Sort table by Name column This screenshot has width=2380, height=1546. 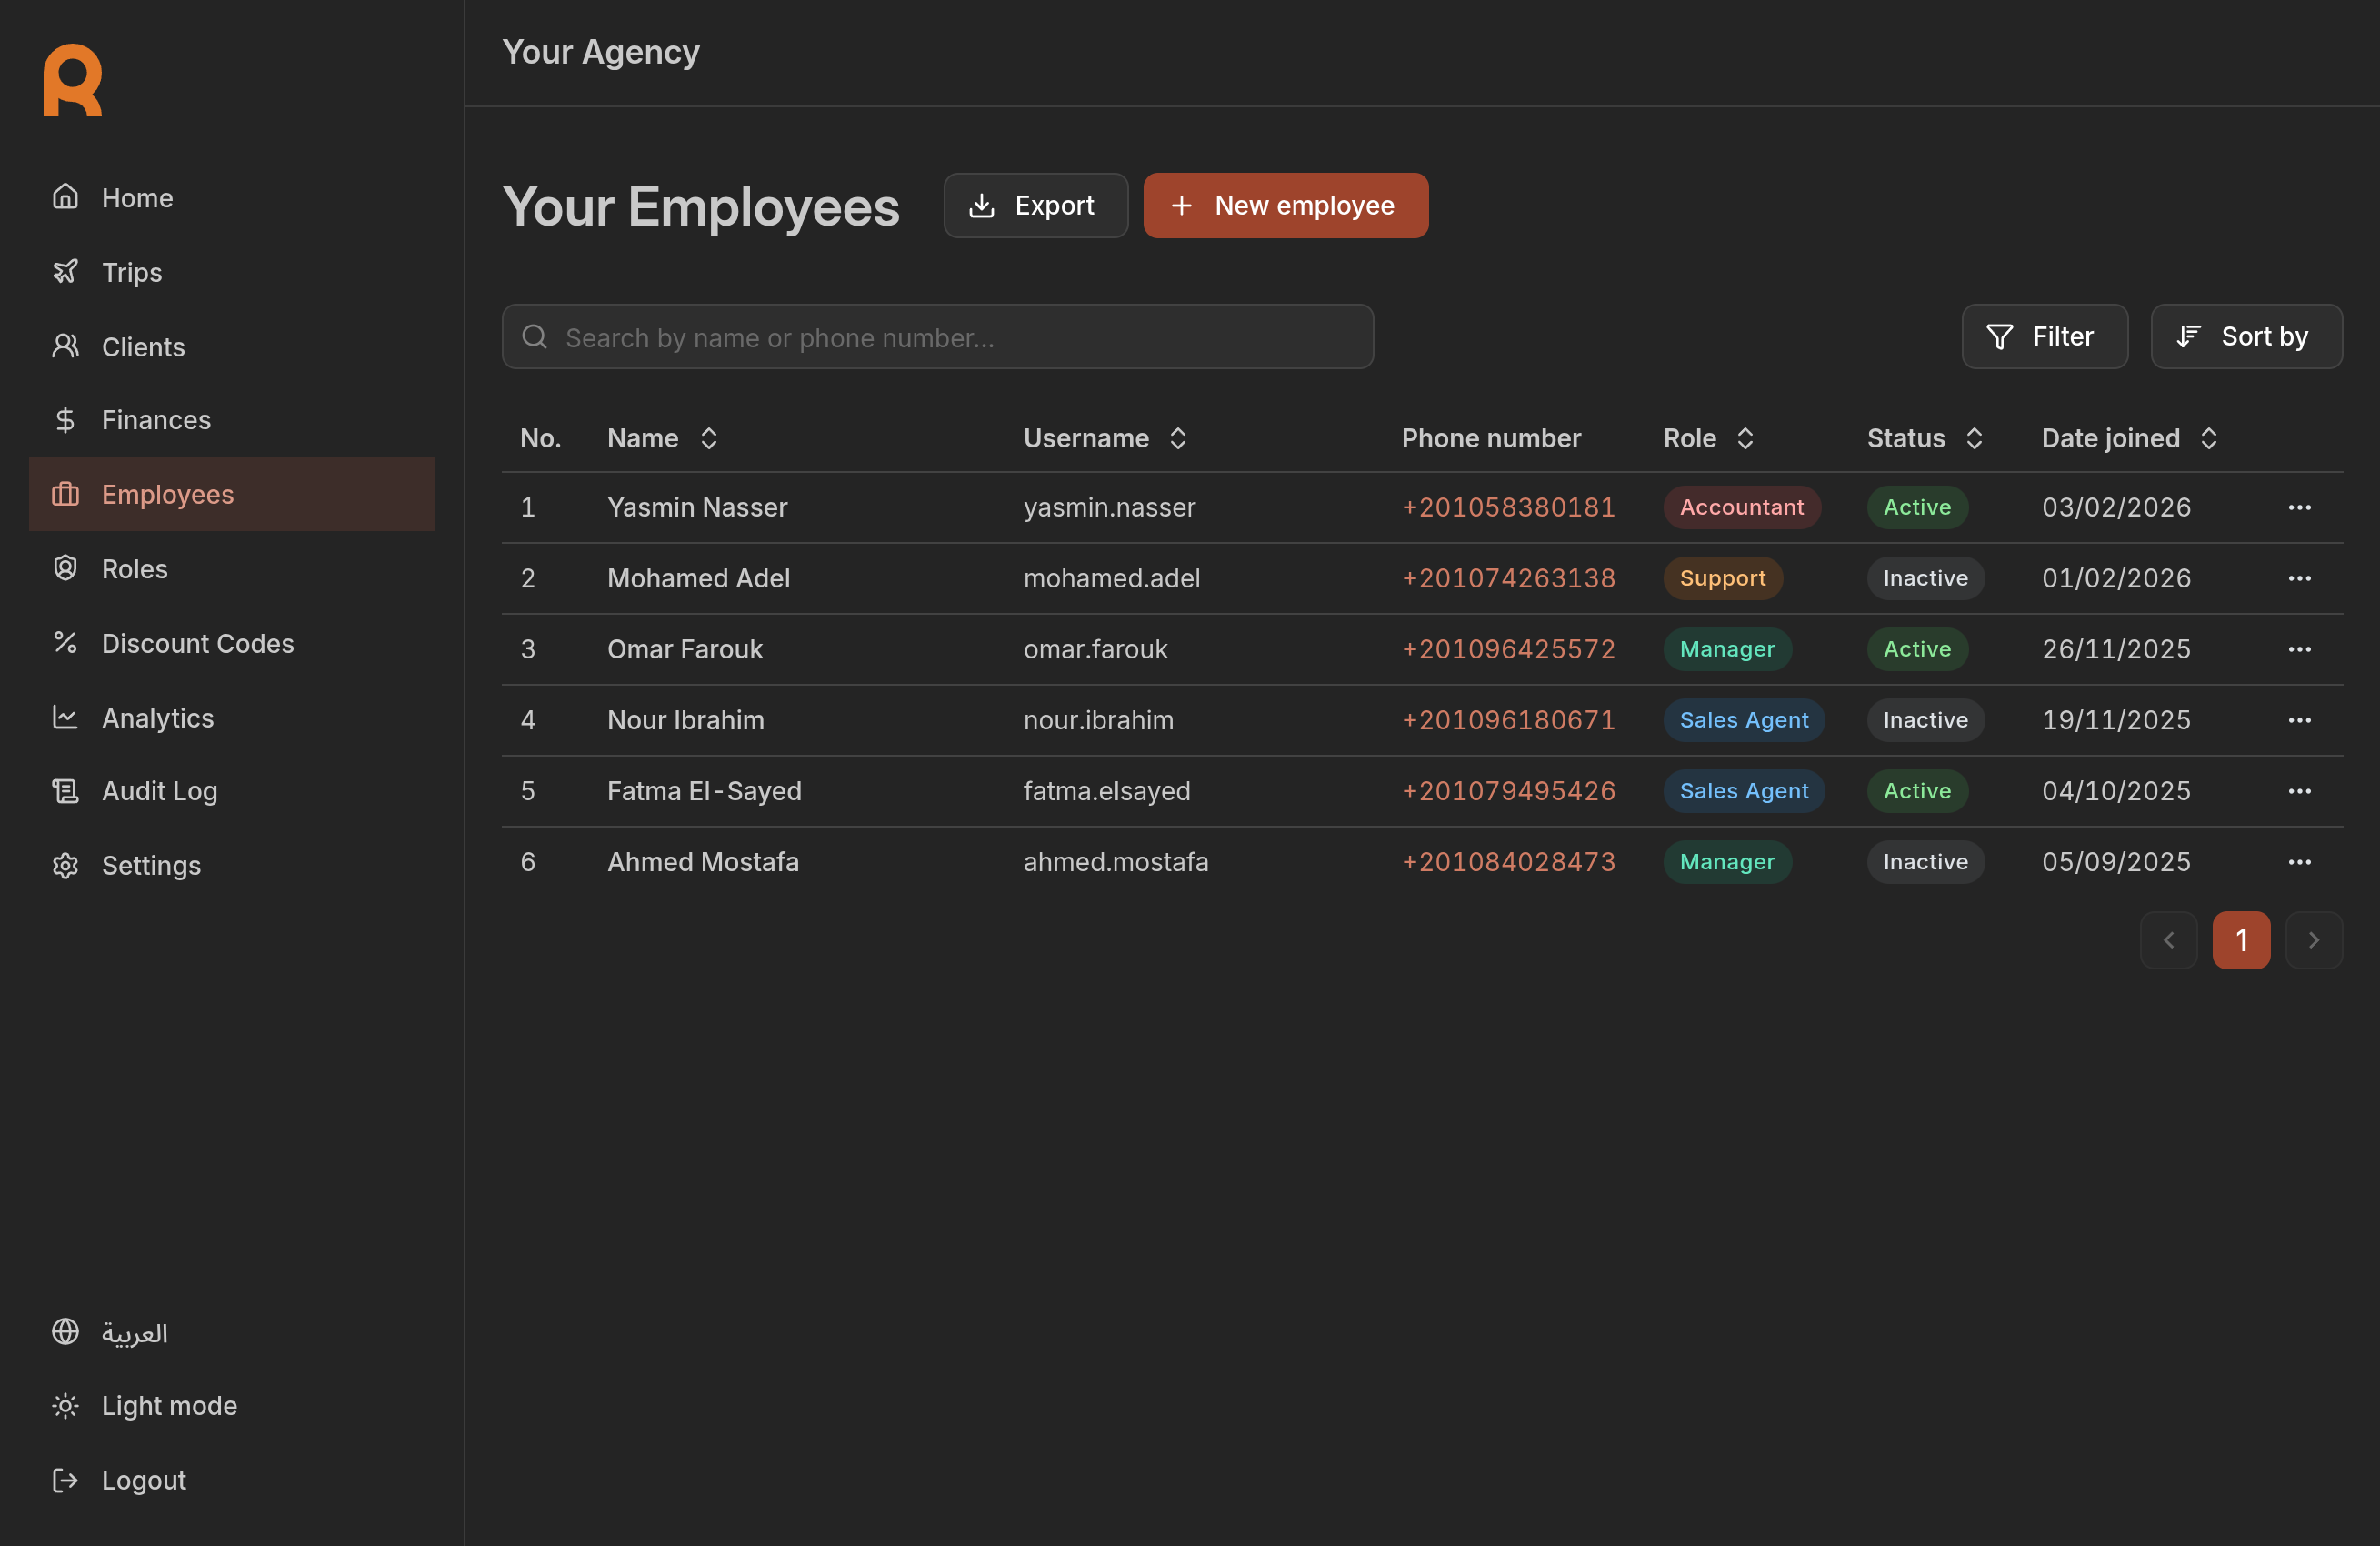(708, 438)
